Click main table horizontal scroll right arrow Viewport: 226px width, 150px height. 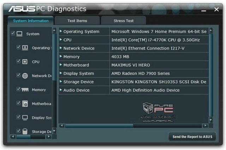tap(205, 126)
